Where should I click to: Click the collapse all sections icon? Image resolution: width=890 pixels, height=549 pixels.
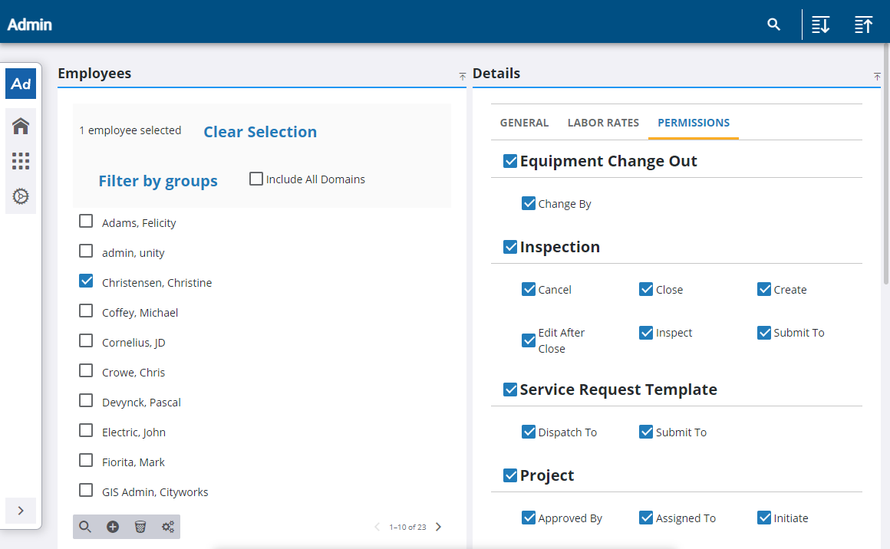[x=863, y=25]
